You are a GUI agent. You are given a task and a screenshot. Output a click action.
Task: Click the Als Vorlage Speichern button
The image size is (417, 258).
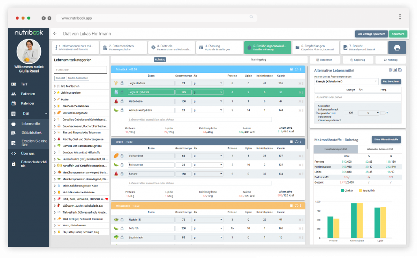371,34
